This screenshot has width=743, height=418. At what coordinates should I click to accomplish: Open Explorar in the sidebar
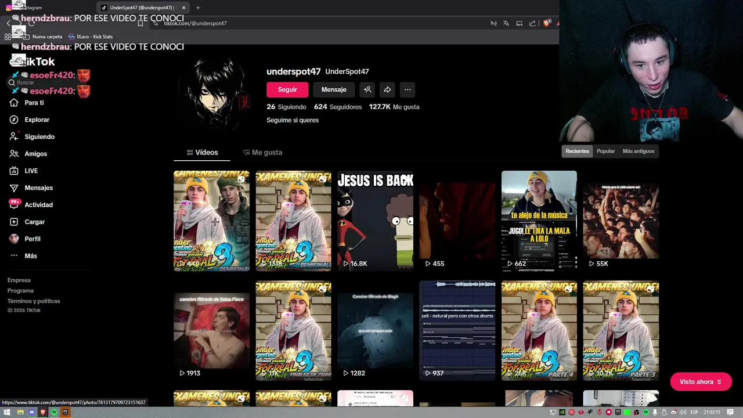[29, 120]
